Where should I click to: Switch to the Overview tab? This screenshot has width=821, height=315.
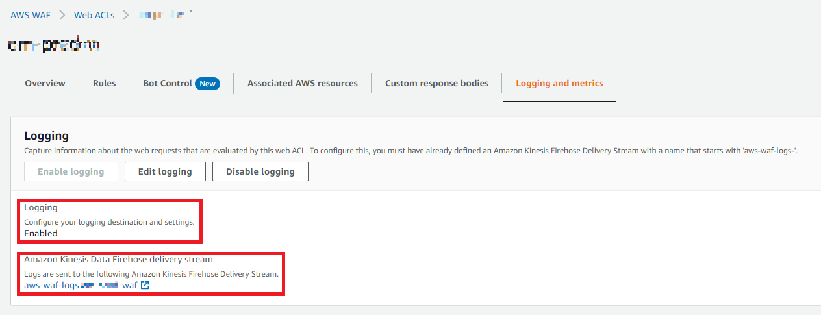pos(45,84)
